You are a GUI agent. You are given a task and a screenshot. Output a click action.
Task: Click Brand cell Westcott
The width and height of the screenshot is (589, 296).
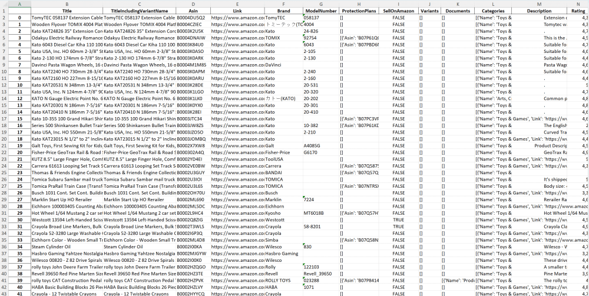pos(284,220)
